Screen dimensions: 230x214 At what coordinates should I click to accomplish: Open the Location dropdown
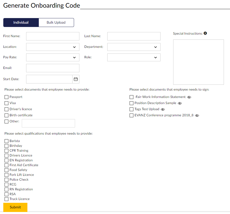(53, 47)
